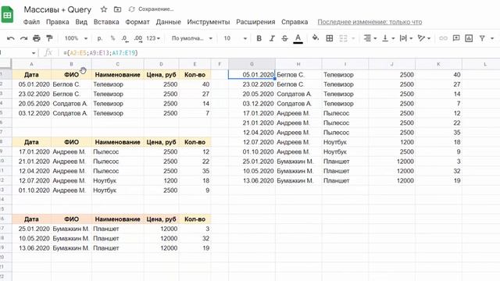Open Последнее изменение: только что link
This screenshot has width=500, height=281.
tap(370, 22)
